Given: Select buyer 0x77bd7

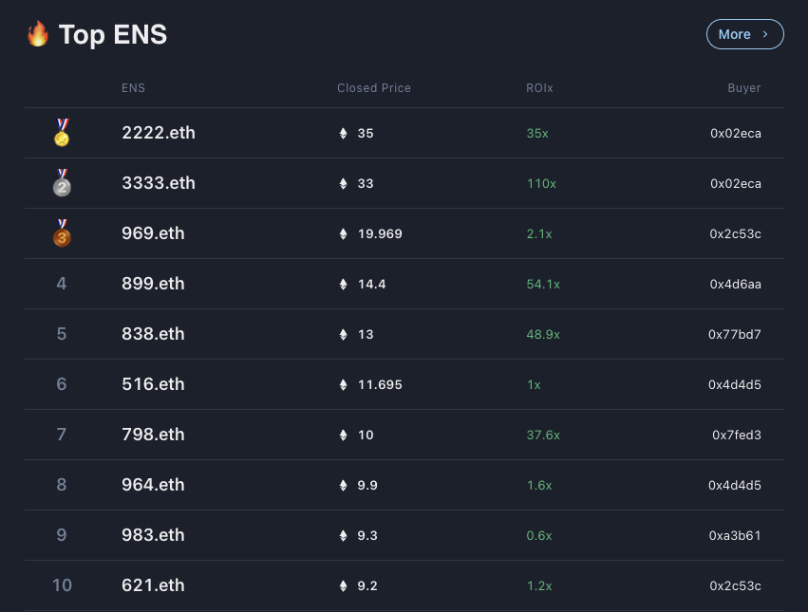Looking at the screenshot, I should coord(735,334).
